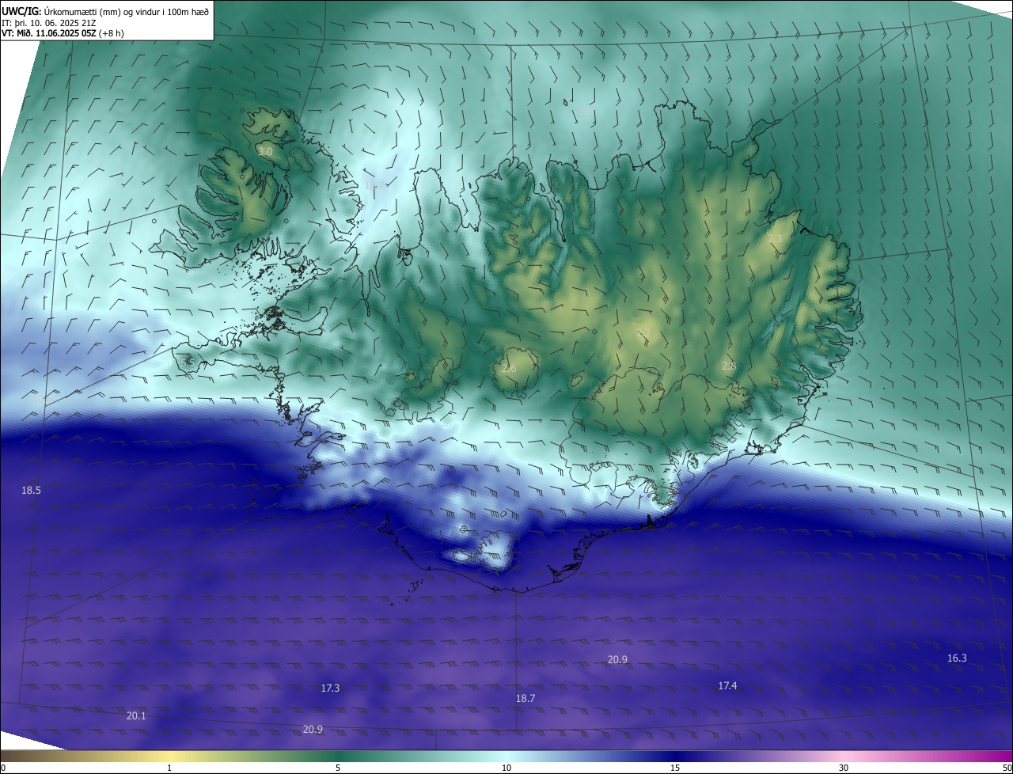Click the 16.3 value label on the map
Image resolution: width=1013 pixels, height=774 pixels.
tap(957, 658)
